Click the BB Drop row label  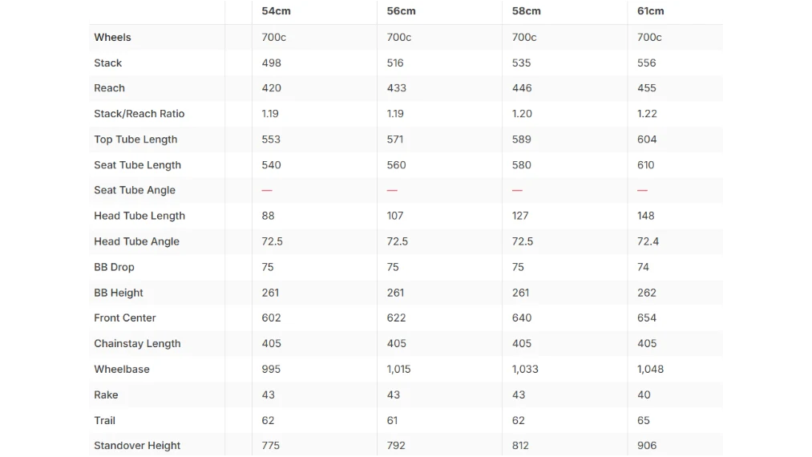[114, 267]
